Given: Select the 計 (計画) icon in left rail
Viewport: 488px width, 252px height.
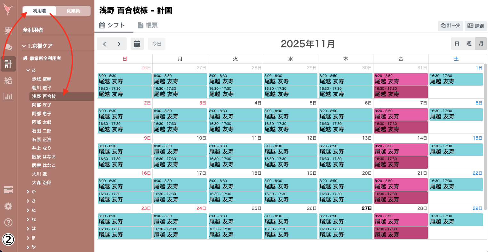Looking at the screenshot, I should coord(8,64).
